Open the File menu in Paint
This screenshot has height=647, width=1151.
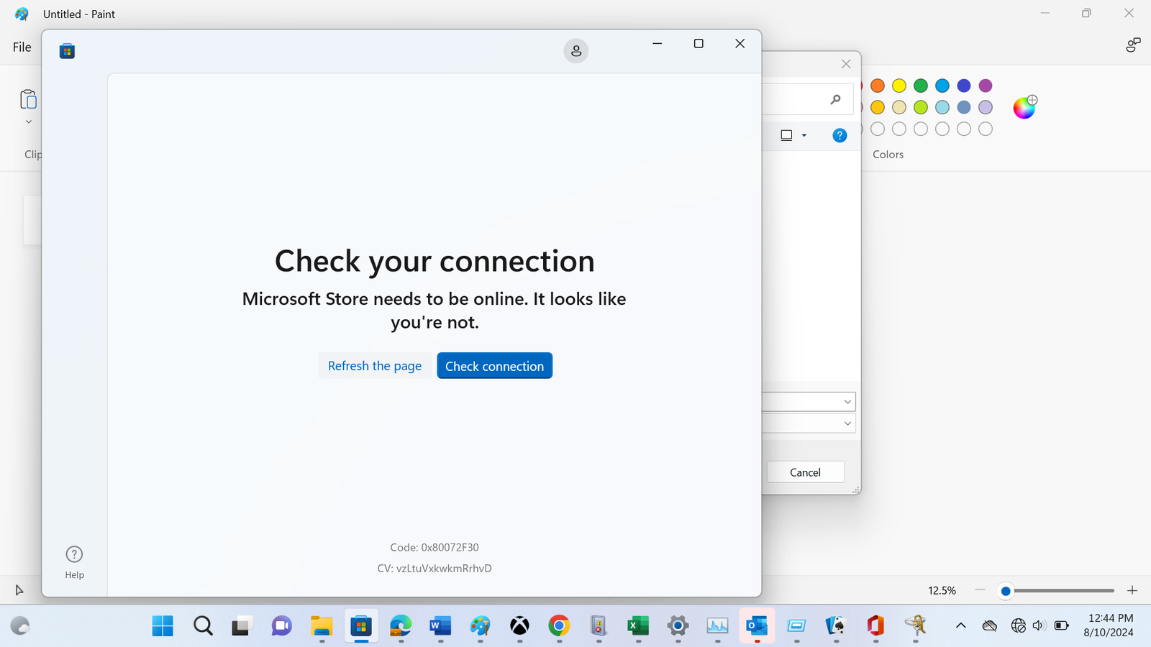[x=22, y=47]
